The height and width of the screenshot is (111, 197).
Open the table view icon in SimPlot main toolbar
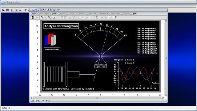tap(7, 10)
